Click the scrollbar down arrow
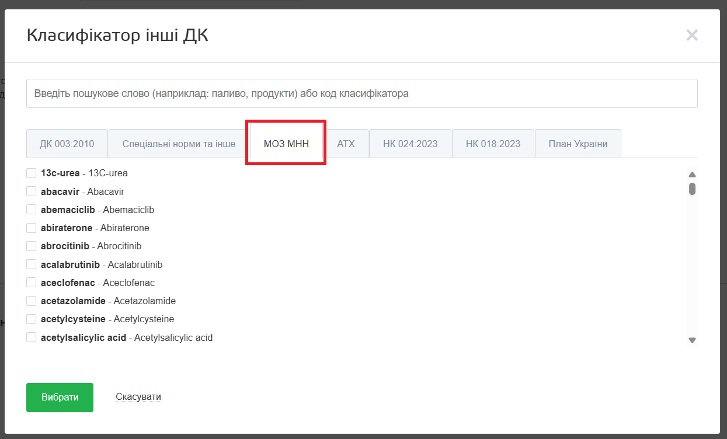 (692, 340)
